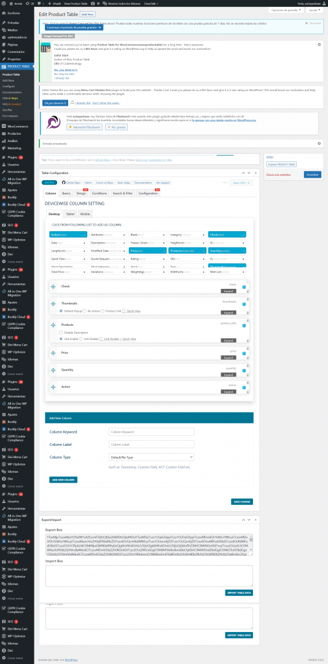Switch to the Mobile device tab

coord(85,214)
